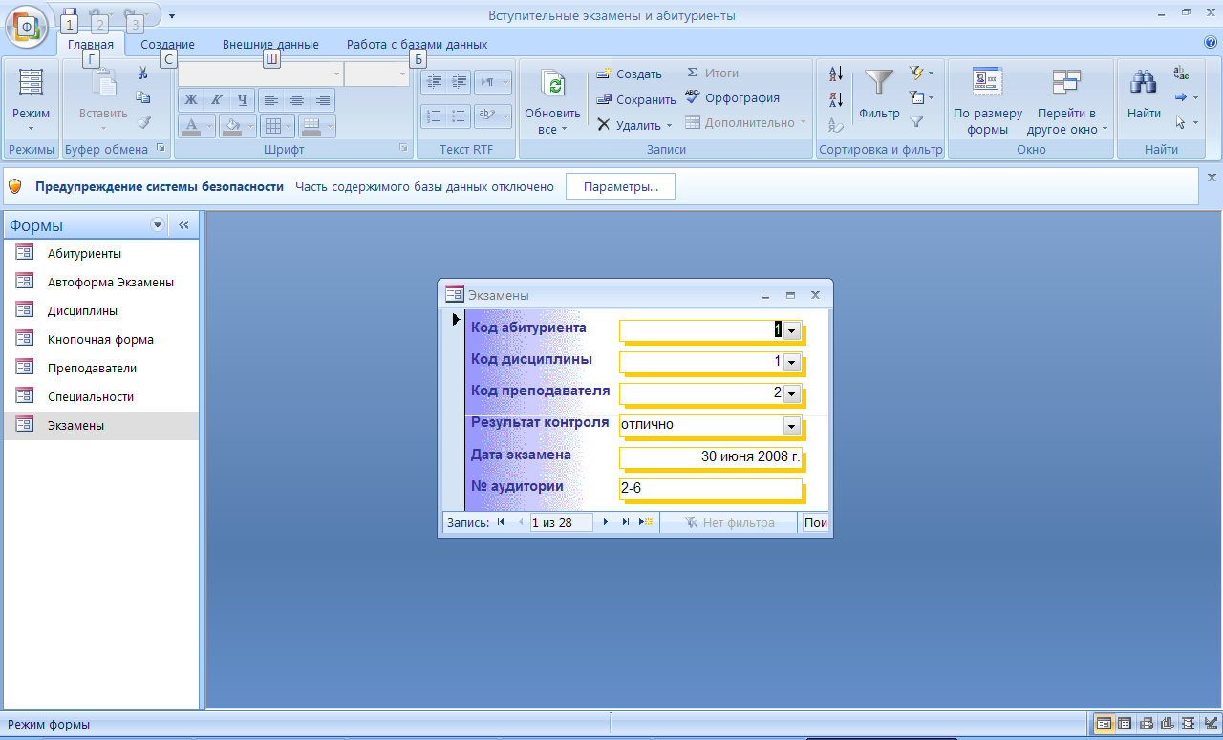The image size is (1223, 740).
Task: Go to first record in navigation bar
Action: [501, 522]
